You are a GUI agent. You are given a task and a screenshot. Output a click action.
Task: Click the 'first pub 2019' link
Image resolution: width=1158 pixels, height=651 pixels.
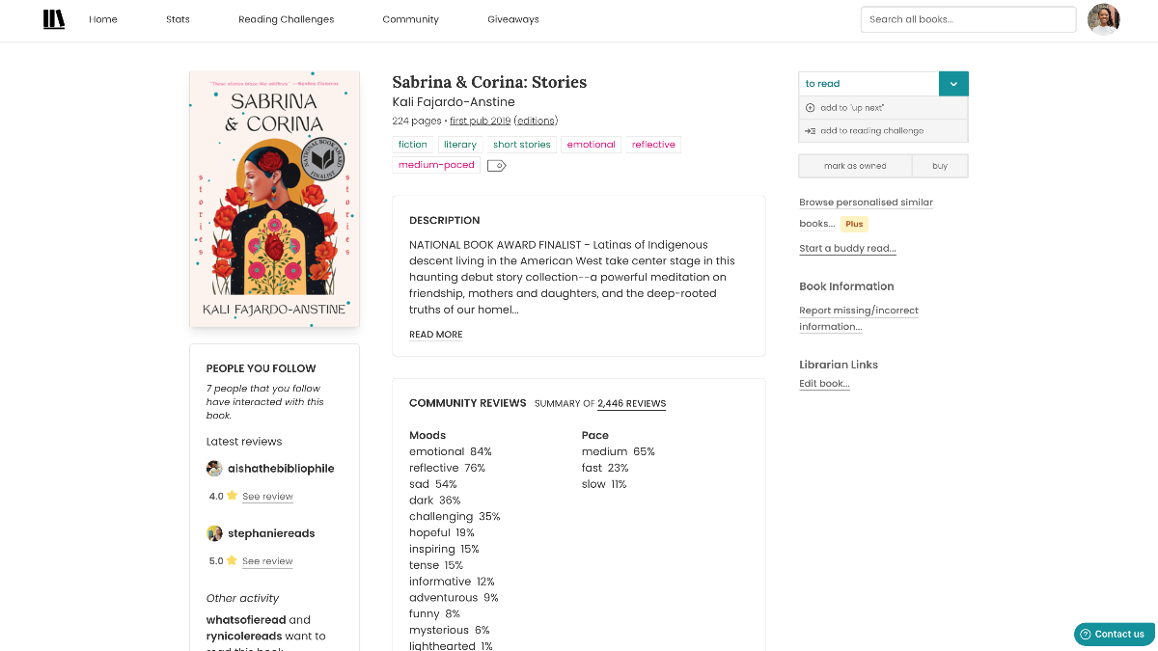pyautogui.click(x=480, y=121)
